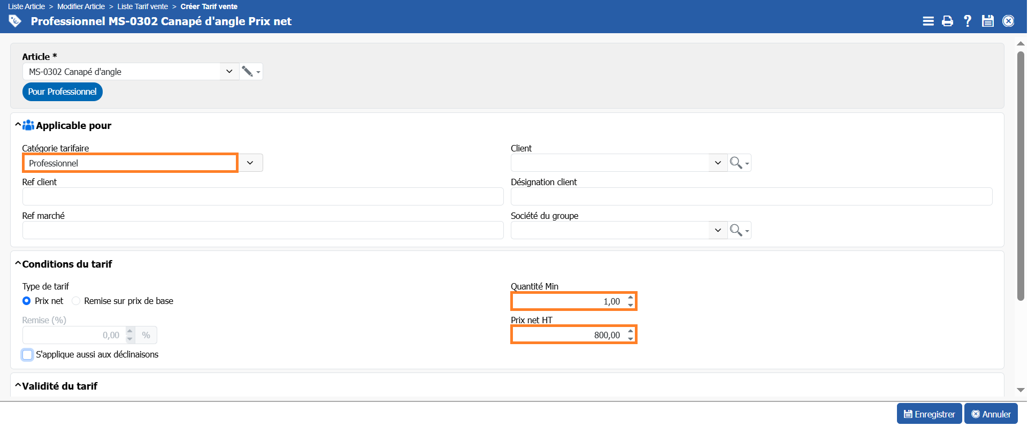The width and height of the screenshot is (1028, 426).
Task: Click the edit pencil icon next to Article
Action: (x=247, y=72)
